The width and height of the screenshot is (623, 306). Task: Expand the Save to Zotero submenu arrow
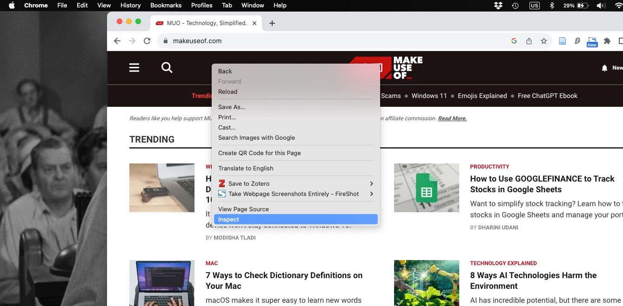click(x=371, y=183)
